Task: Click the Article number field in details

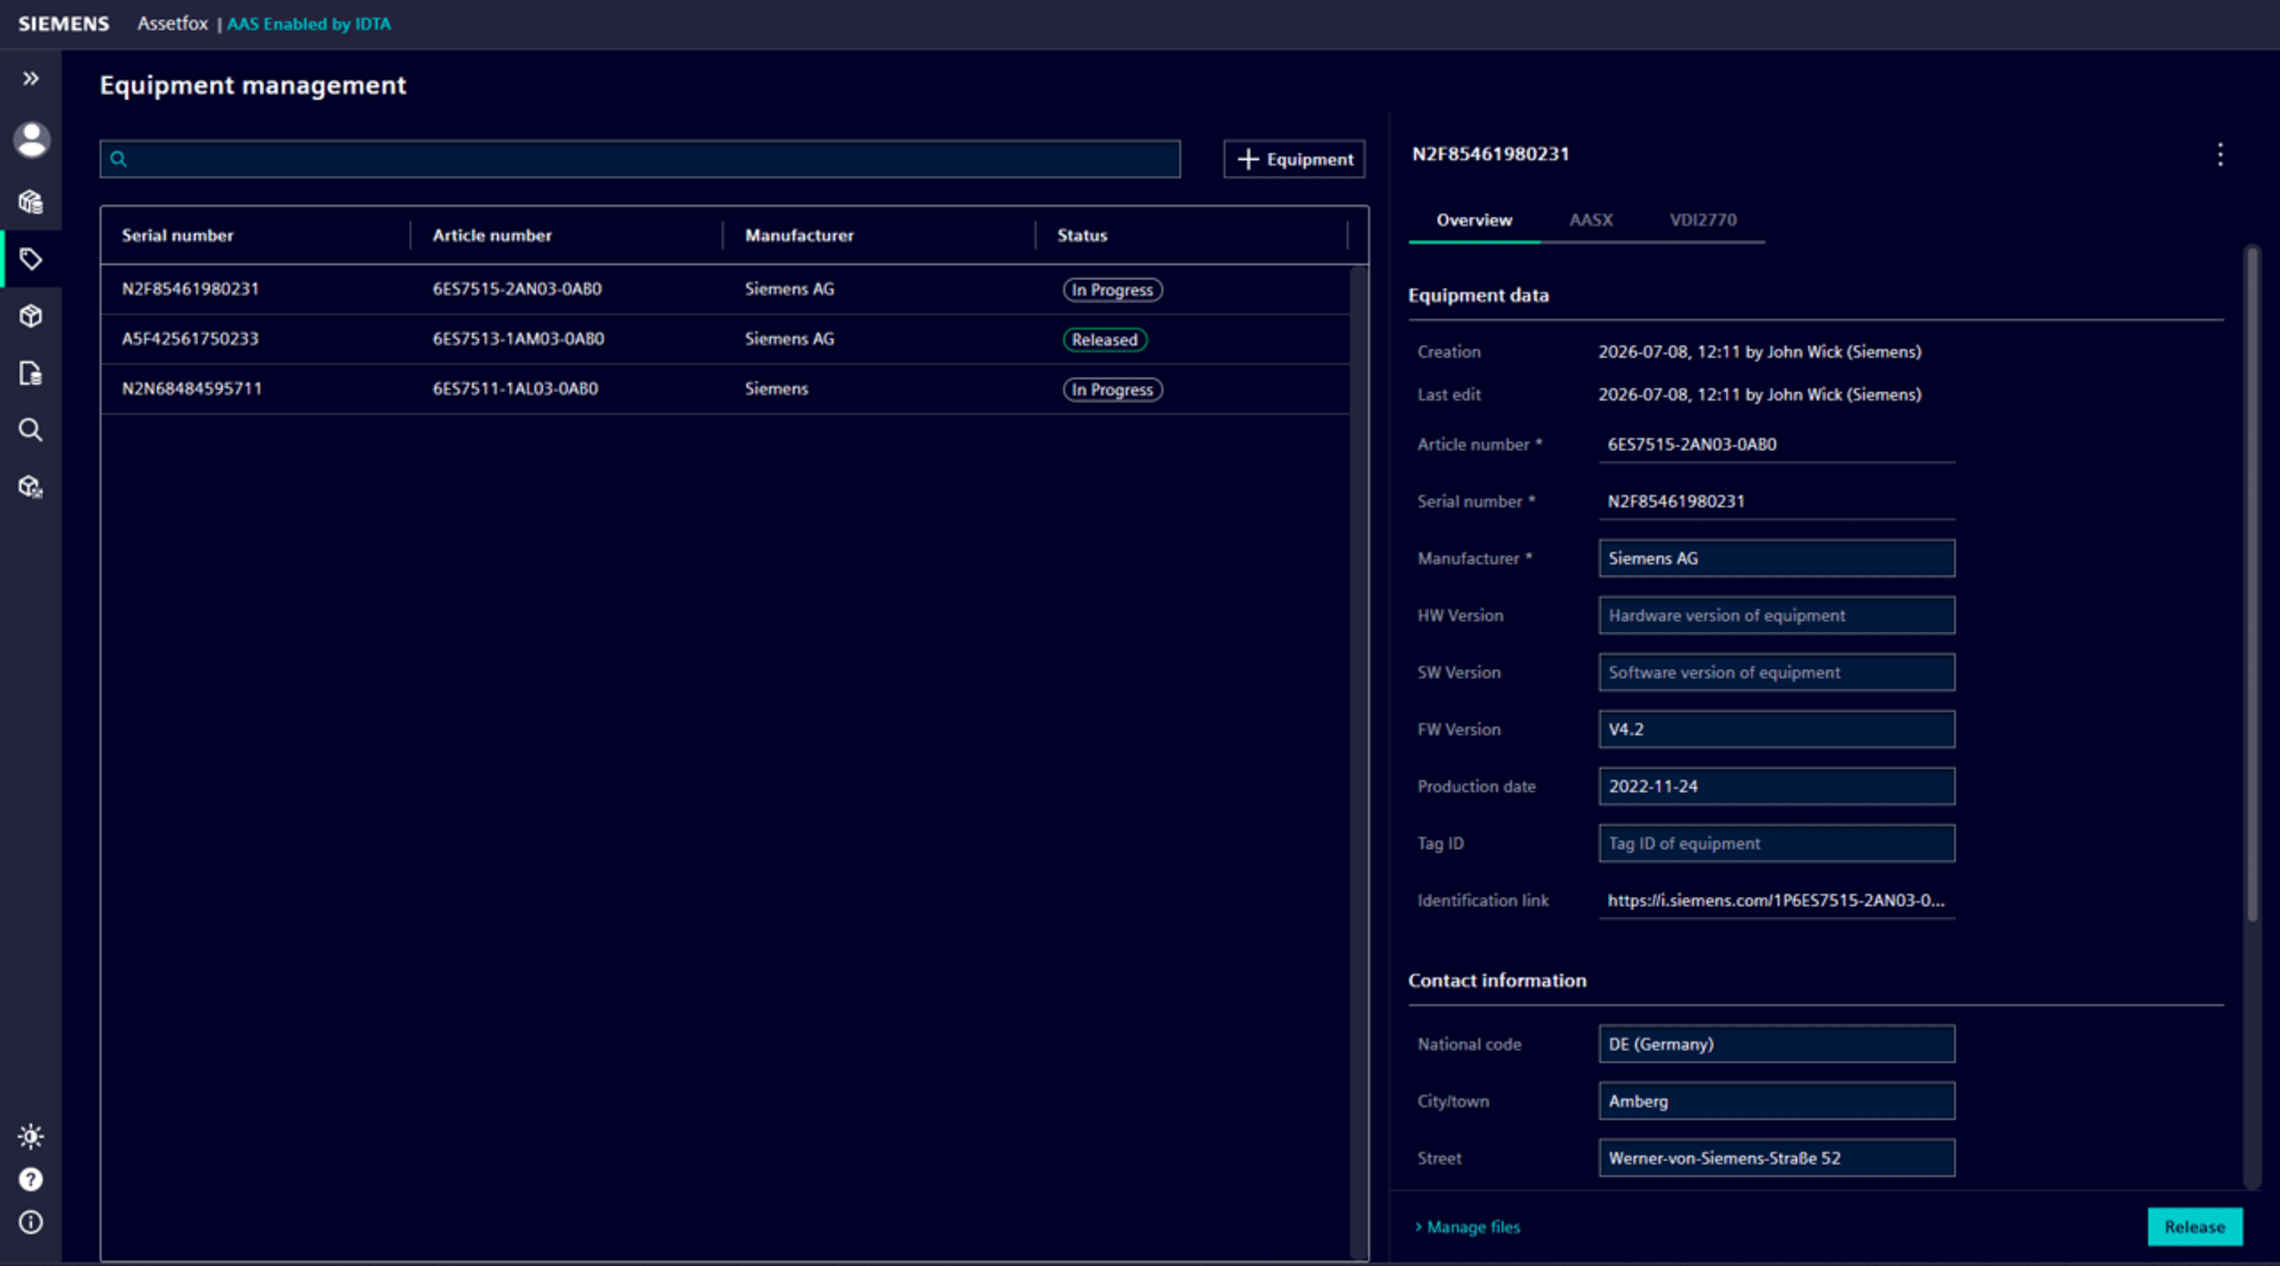Action: click(1776, 444)
